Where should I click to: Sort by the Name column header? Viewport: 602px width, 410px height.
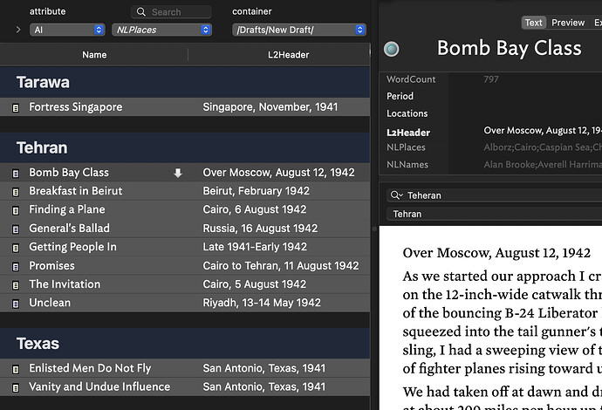point(94,55)
